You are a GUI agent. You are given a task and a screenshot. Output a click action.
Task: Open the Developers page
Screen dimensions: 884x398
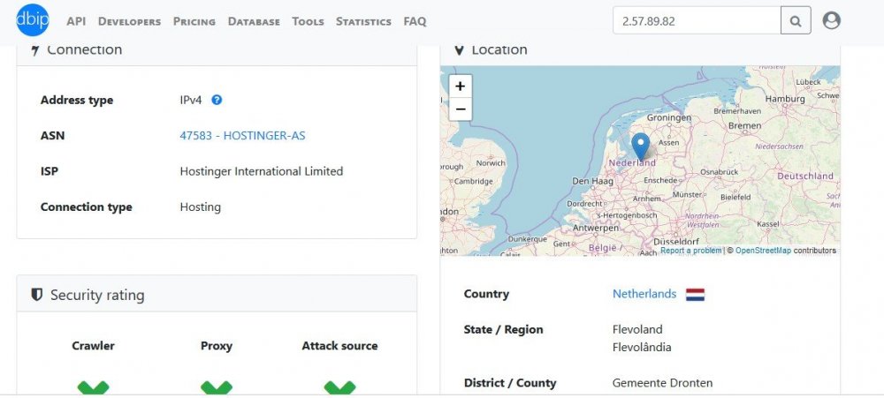[x=129, y=21]
